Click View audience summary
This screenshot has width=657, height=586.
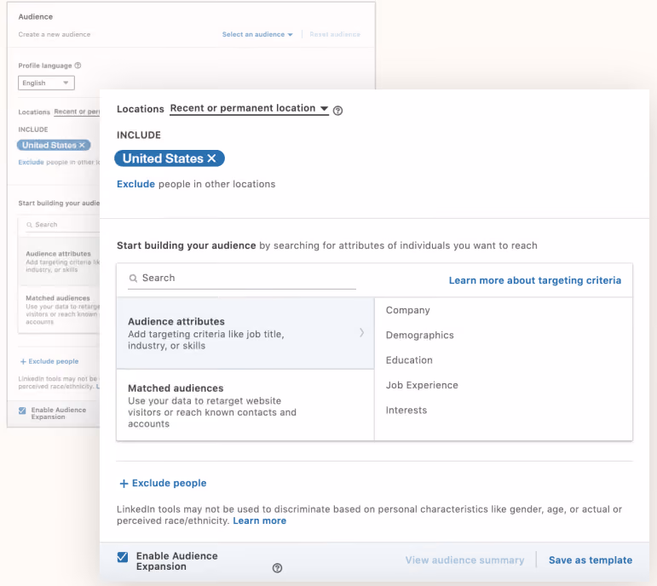click(464, 560)
